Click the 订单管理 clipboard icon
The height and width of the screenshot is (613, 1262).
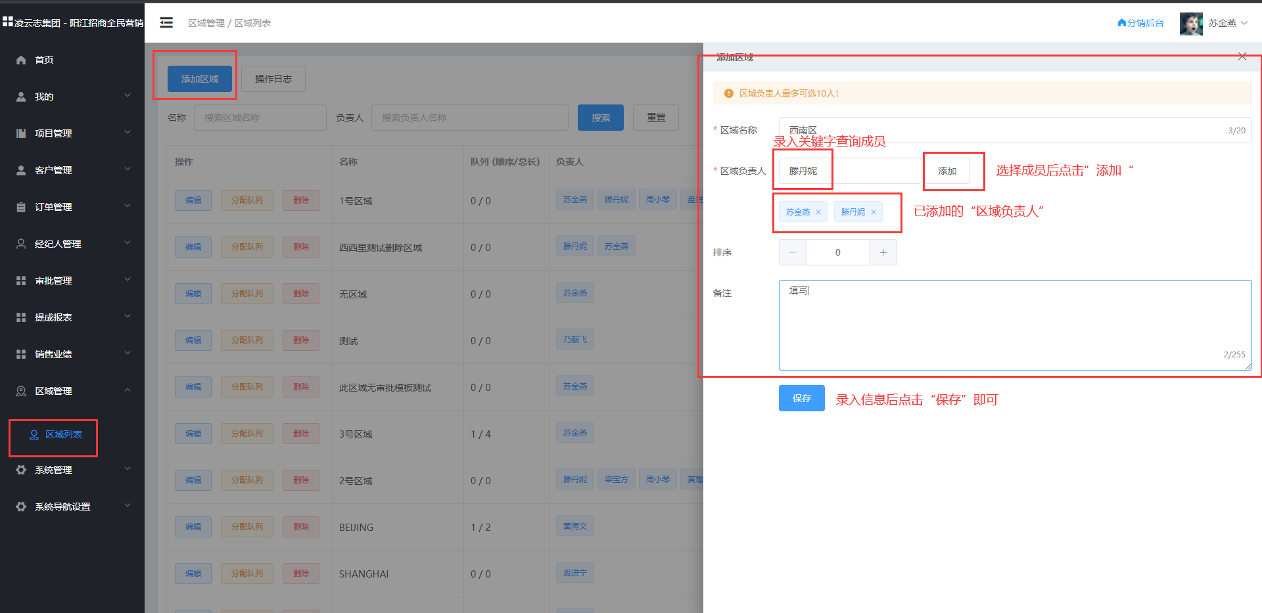click(x=21, y=207)
